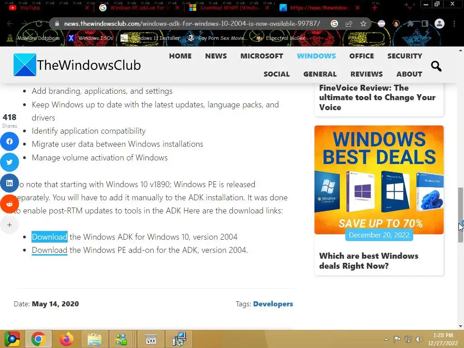This screenshot has width=464, height=348.
Task: Open the GENERAL menu item
Action: pos(320,74)
